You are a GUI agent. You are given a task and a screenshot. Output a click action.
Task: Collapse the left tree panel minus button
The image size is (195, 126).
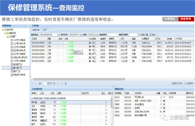tap(28, 26)
